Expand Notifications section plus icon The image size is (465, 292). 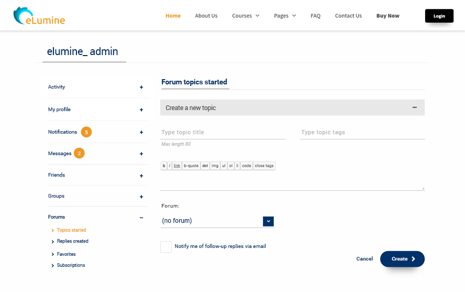click(141, 132)
